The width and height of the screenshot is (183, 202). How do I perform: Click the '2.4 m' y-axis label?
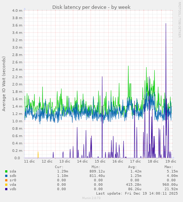pos(17,70)
